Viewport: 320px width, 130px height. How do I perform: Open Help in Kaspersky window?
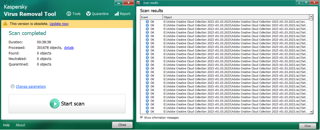tap(6, 125)
